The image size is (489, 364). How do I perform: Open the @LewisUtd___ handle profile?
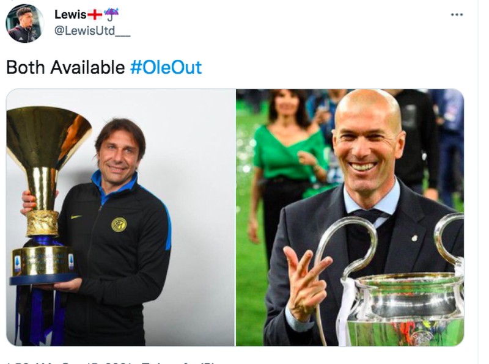tap(92, 31)
